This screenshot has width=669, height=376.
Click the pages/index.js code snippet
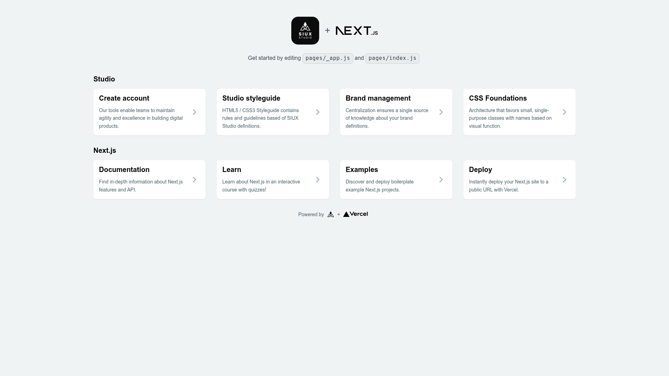coord(392,58)
